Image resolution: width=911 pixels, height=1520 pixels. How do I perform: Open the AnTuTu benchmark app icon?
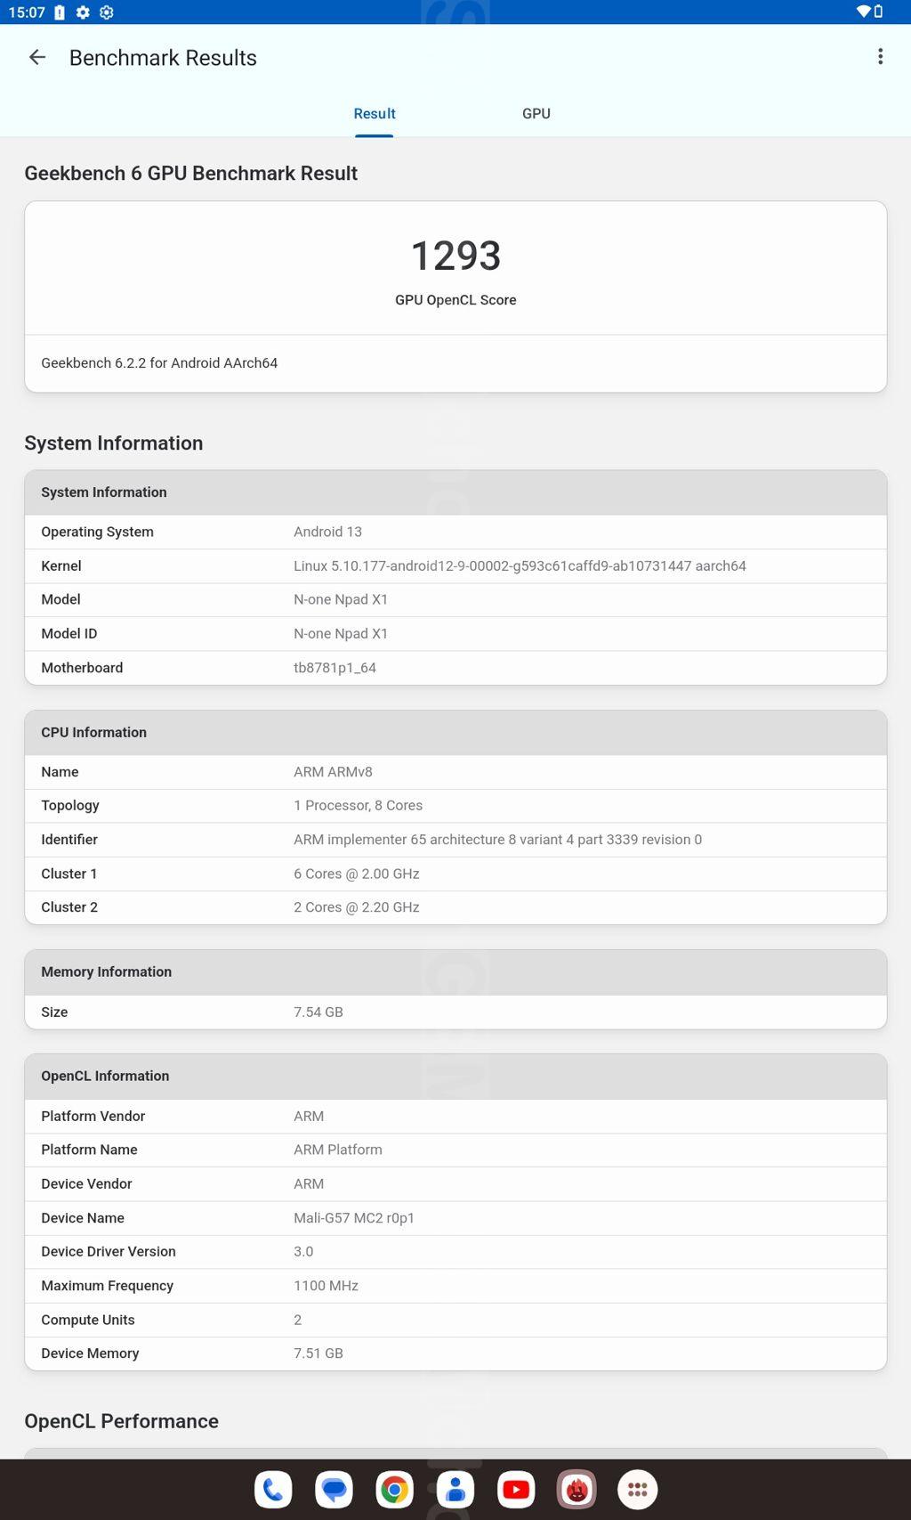tap(576, 1489)
